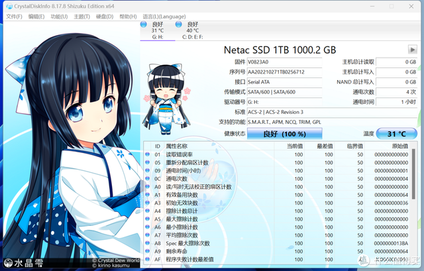Screen dimensions: 424x271
Task: Click the next disk arrow button
Action: [x=412, y=50]
